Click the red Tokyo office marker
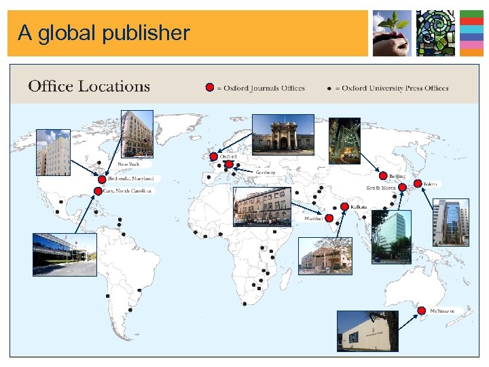 [x=418, y=183]
